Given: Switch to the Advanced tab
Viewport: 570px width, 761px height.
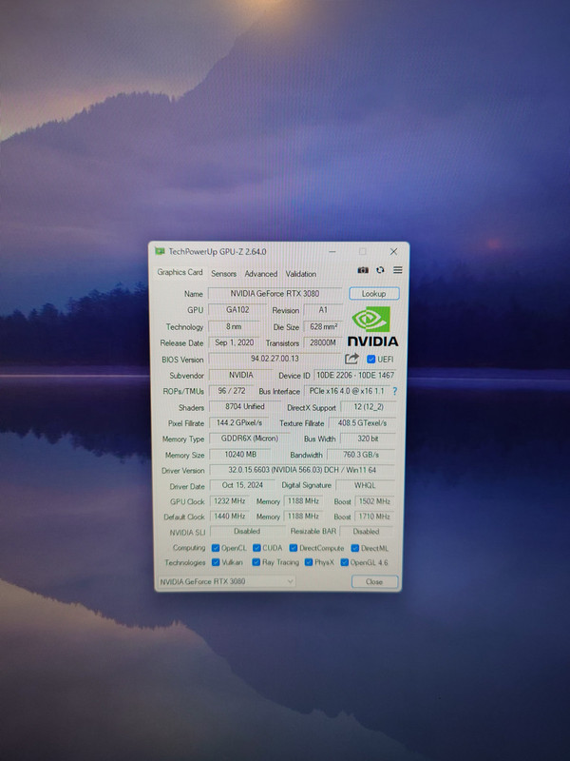Looking at the screenshot, I should coord(260,274).
